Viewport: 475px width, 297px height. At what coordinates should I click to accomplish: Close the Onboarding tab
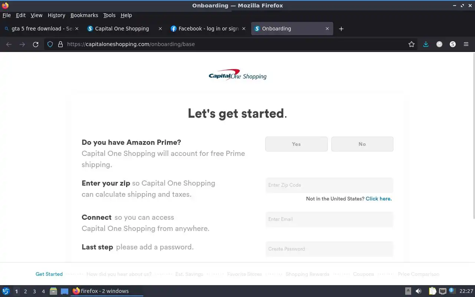(327, 29)
